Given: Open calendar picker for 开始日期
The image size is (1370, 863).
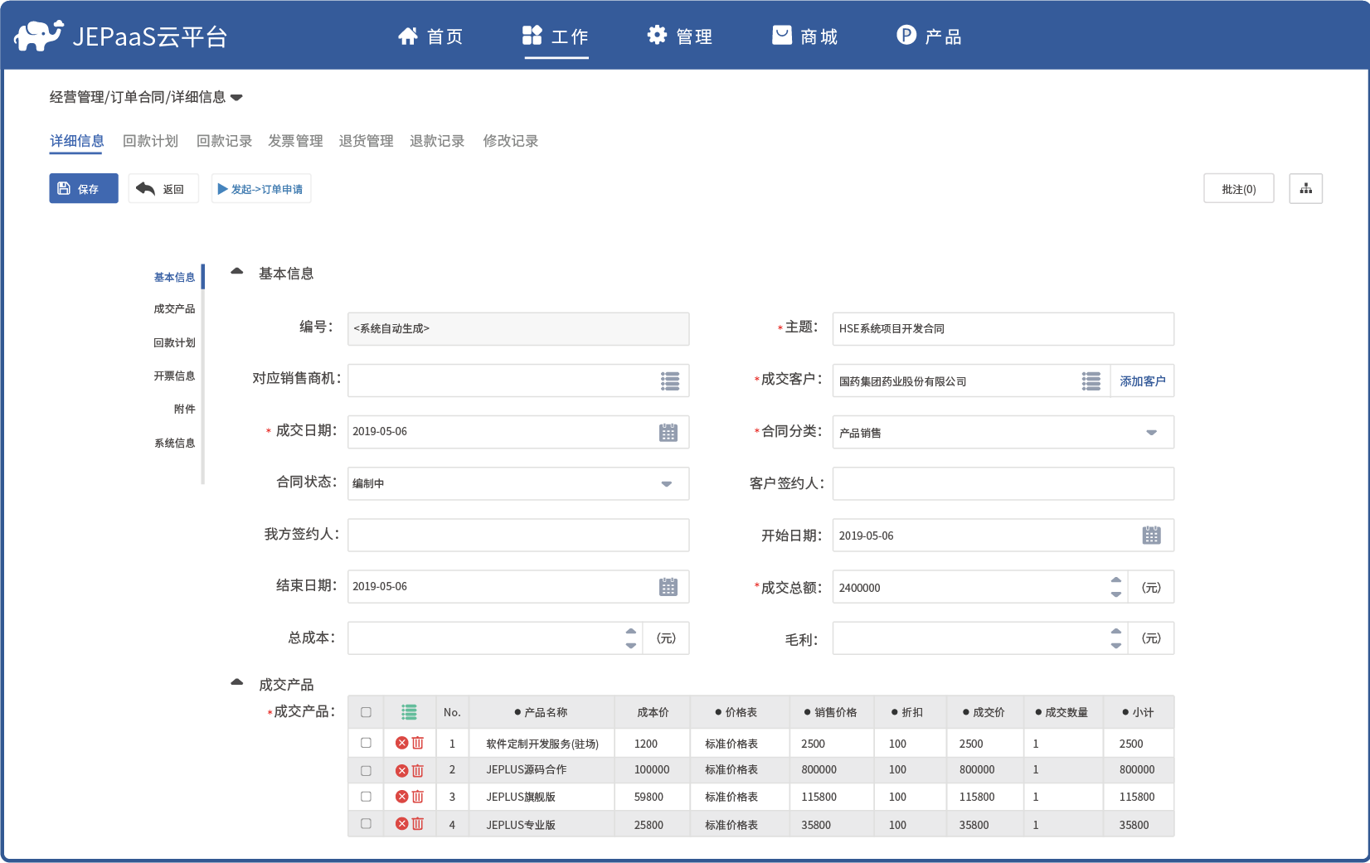Looking at the screenshot, I should click(1151, 536).
